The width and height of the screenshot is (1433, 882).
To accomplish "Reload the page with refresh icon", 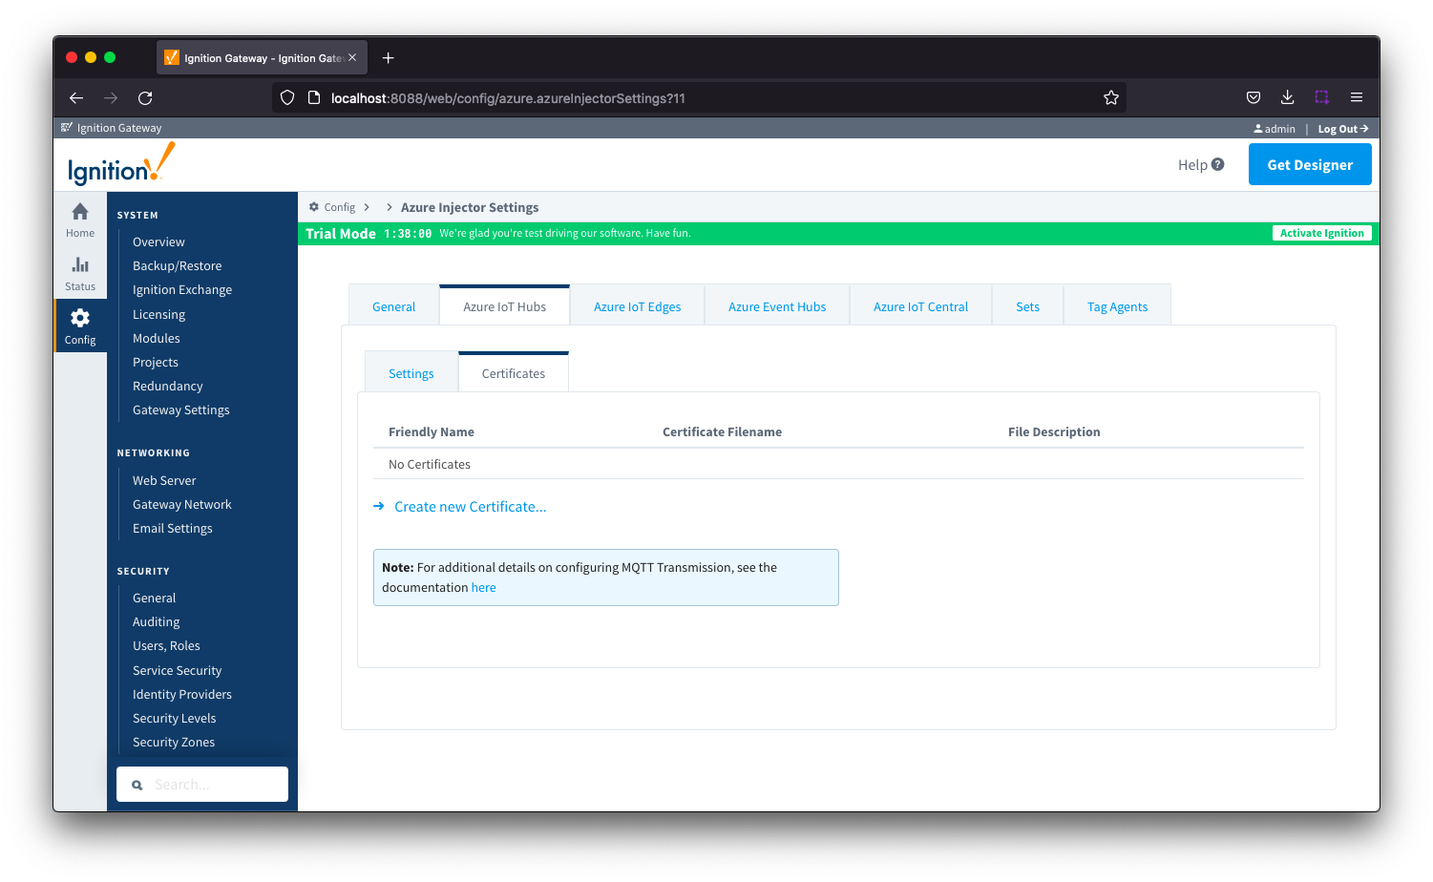I will tap(145, 97).
